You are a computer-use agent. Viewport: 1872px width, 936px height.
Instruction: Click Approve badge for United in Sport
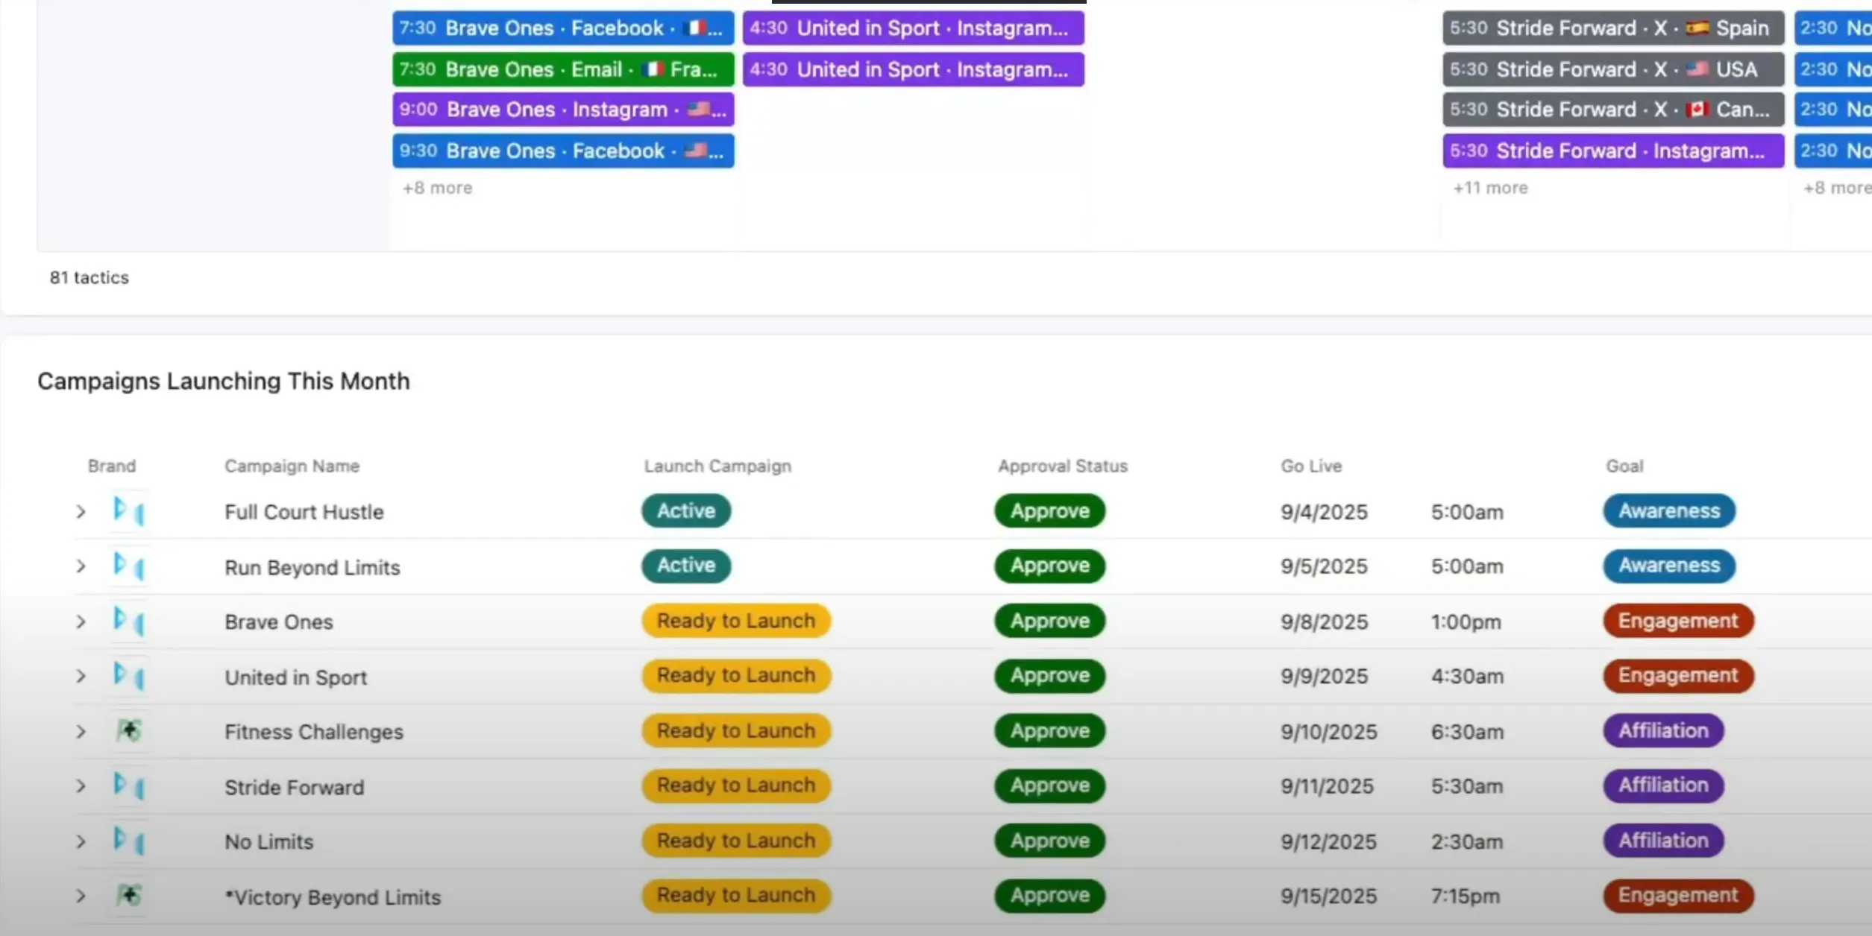pos(1049,676)
